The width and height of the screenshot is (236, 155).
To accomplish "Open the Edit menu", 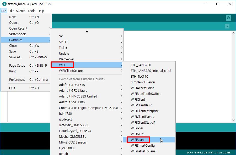I will [x=11, y=11].
